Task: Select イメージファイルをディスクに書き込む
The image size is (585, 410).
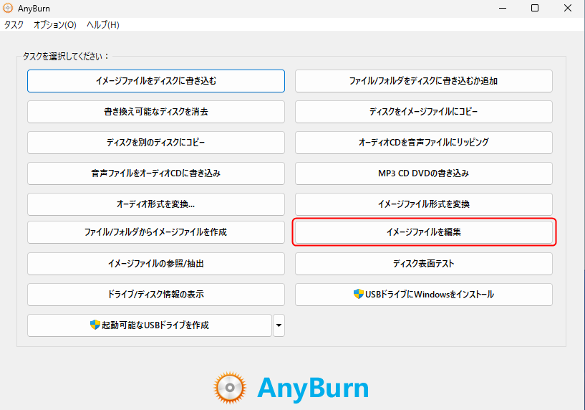Action: [x=156, y=81]
